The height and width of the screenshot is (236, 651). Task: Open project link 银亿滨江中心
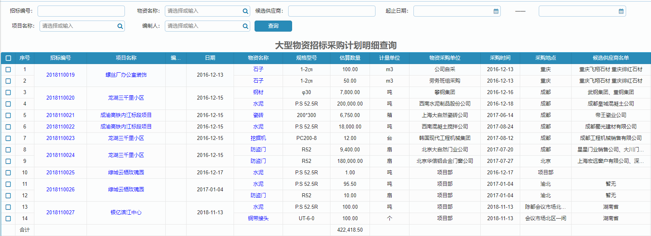click(x=126, y=213)
